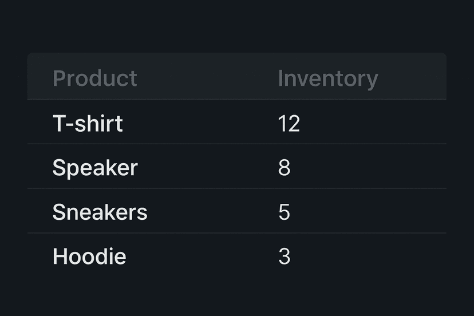Sort the table by Inventory count
474x316 pixels.
click(x=327, y=78)
